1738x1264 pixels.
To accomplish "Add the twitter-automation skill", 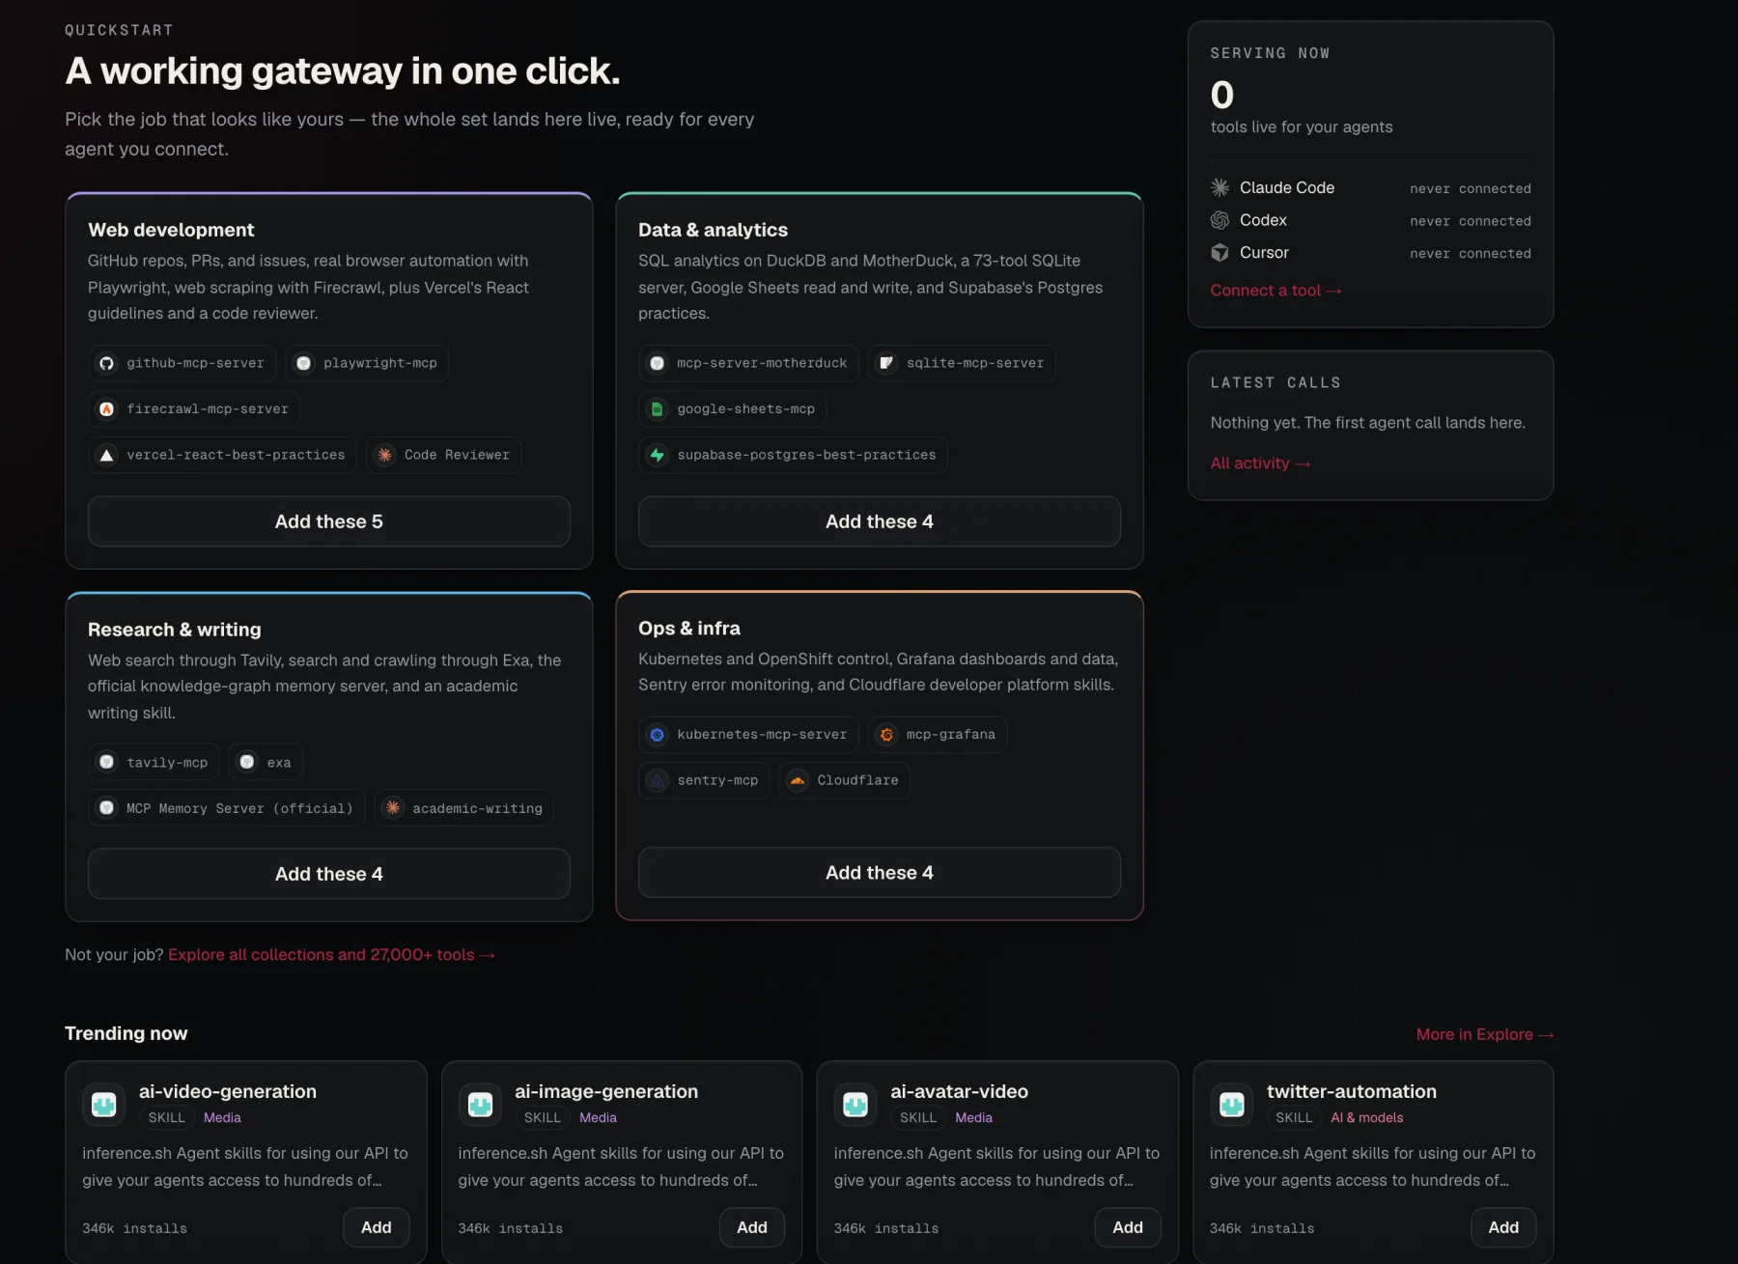I will click(1503, 1227).
